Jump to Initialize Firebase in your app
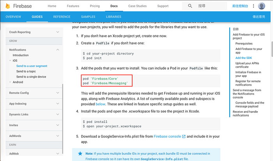 (248, 74)
